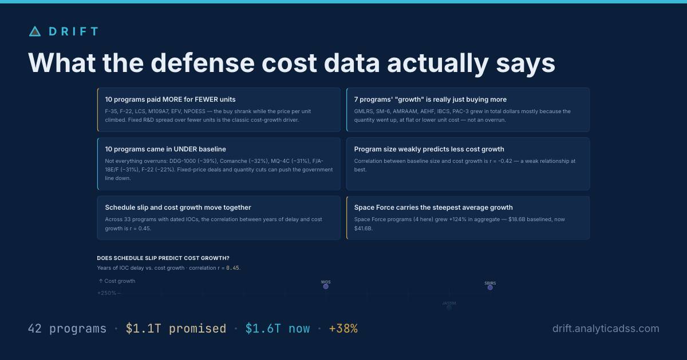
Task: Click the '+250%' axis tick label
Action: [x=106, y=293]
